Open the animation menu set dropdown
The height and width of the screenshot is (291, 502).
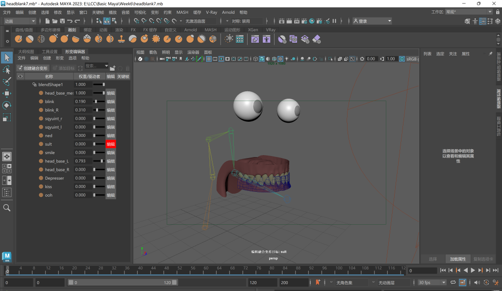pos(20,21)
